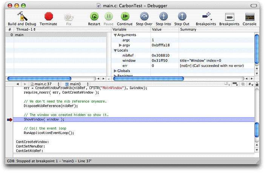The width and height of the screenshot is (265, 173).
Task: Collapse the Locals group
Action: click(x=116, y=50)
